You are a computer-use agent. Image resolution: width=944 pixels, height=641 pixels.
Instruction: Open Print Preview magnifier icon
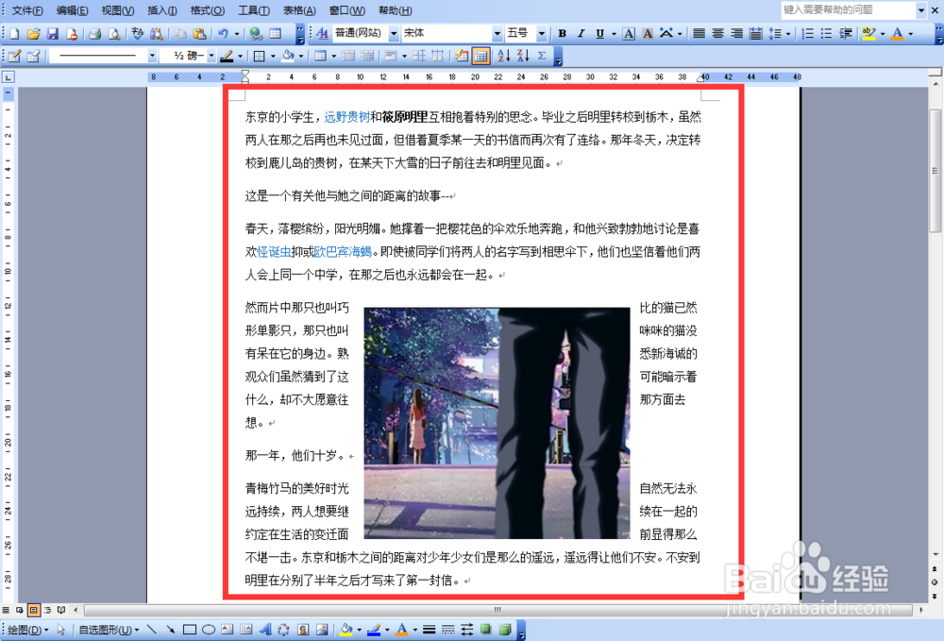tap(114, 34)
